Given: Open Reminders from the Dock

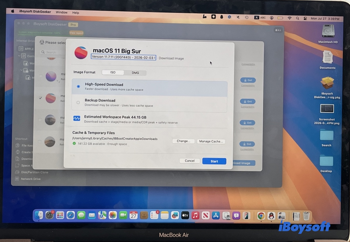Looking at the screenshot, I should [154, 215].
